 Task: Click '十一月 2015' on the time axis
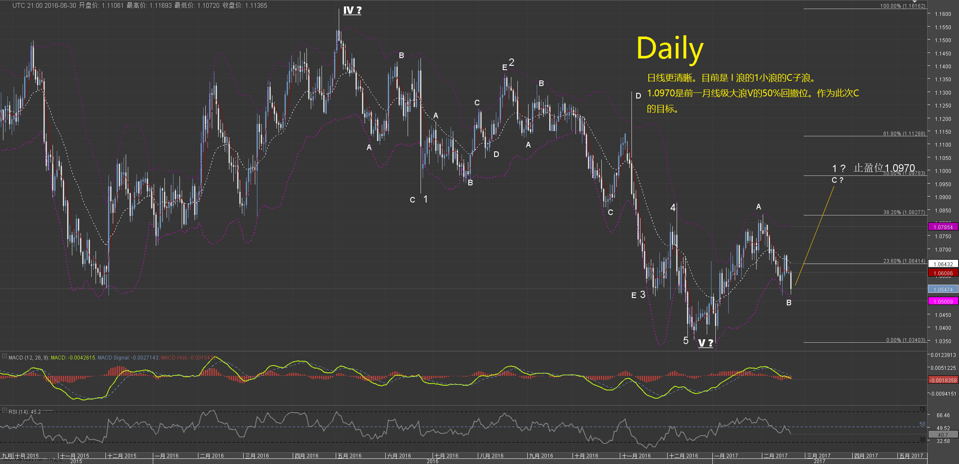pos(74,456)
